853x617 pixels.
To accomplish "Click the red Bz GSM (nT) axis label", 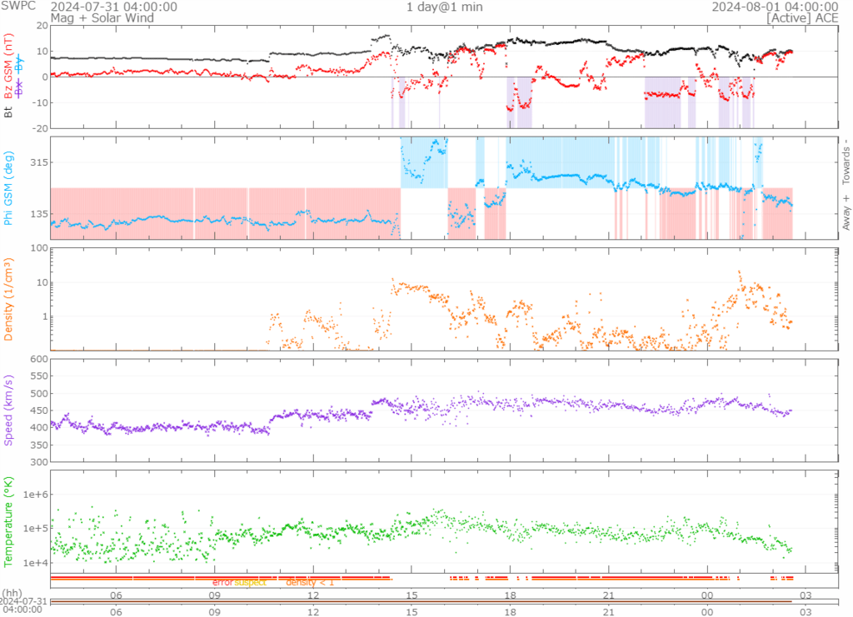I will point(9,67).
